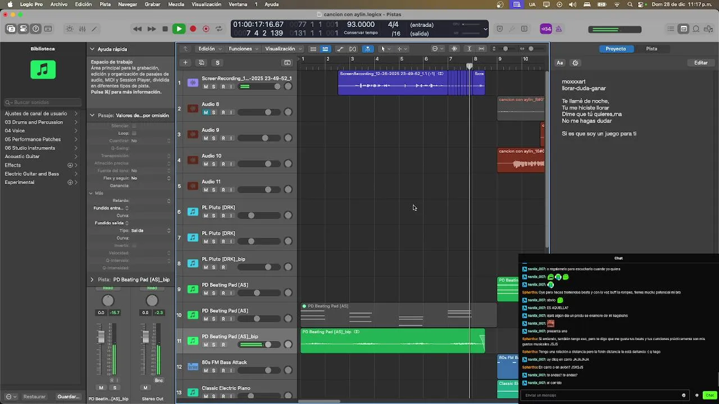Toggle the automation curve icon
719x404 pixels.
pyautogui.click(x=340, y=49)
